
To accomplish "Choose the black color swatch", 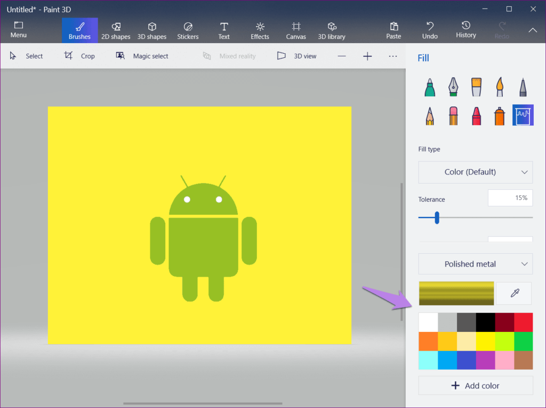I will (485, 322).
